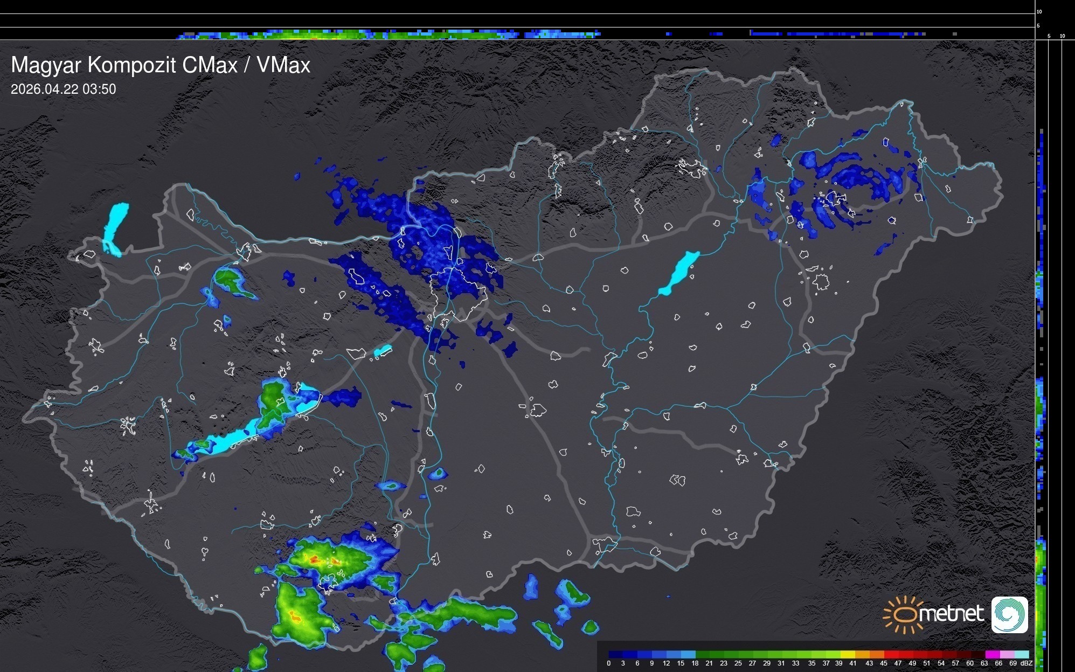Click the dBZ unit label
This screenshot has width=1075, height=672.
pos(1027,663)
